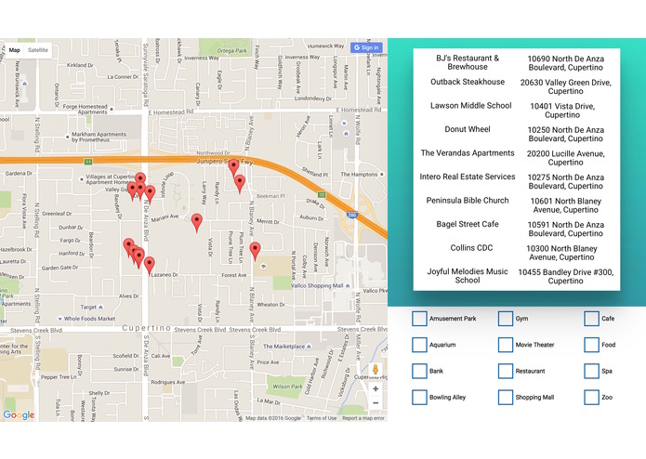The image size is (646, 459).
Task: Pick the Street View pegman icon
Action: [376, 369]
